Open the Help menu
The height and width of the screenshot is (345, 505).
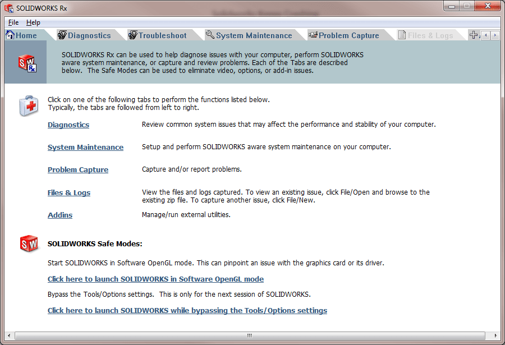(33, 22)
